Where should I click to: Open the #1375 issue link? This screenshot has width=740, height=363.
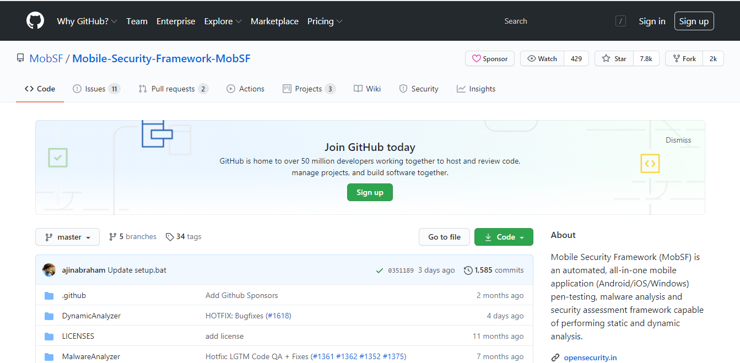click(x=393, y=356)
